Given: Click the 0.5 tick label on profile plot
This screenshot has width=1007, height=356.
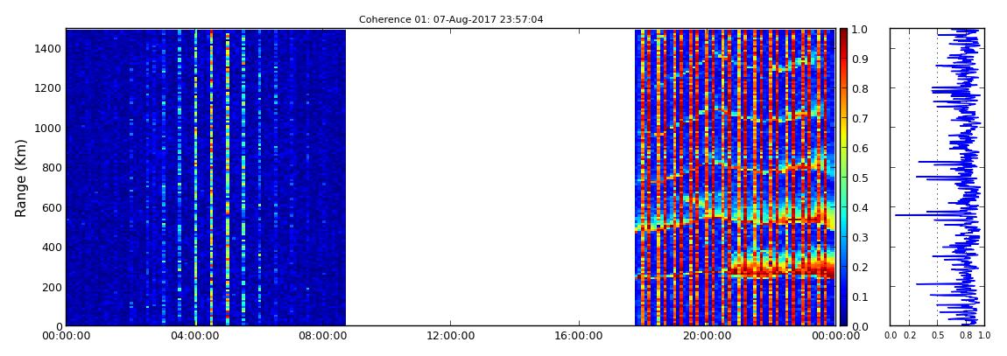Looking at the screenshot, I should point(938,336).
